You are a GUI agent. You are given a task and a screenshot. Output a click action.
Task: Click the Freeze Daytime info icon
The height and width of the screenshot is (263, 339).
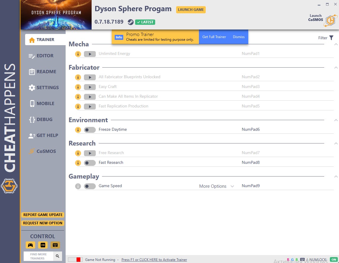click(78, 130)
